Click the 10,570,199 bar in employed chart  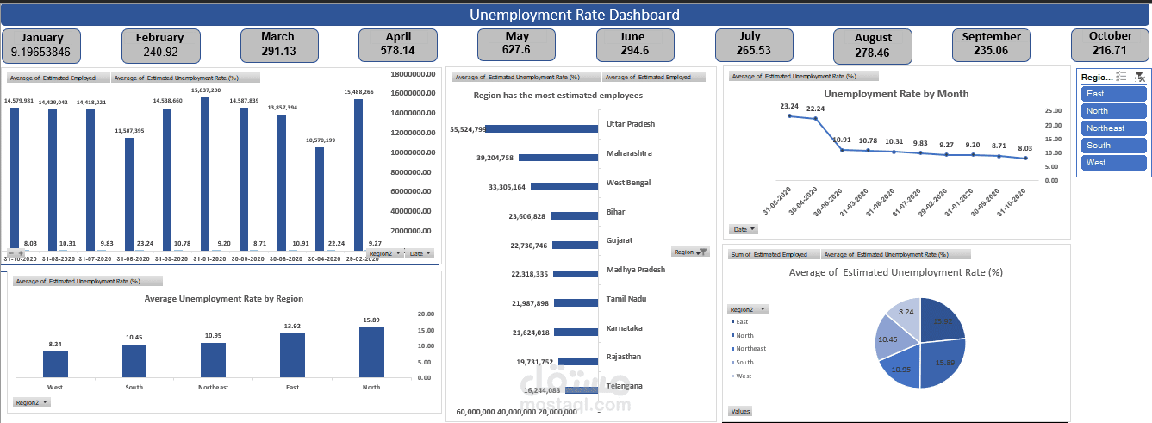tap(320, 198)
